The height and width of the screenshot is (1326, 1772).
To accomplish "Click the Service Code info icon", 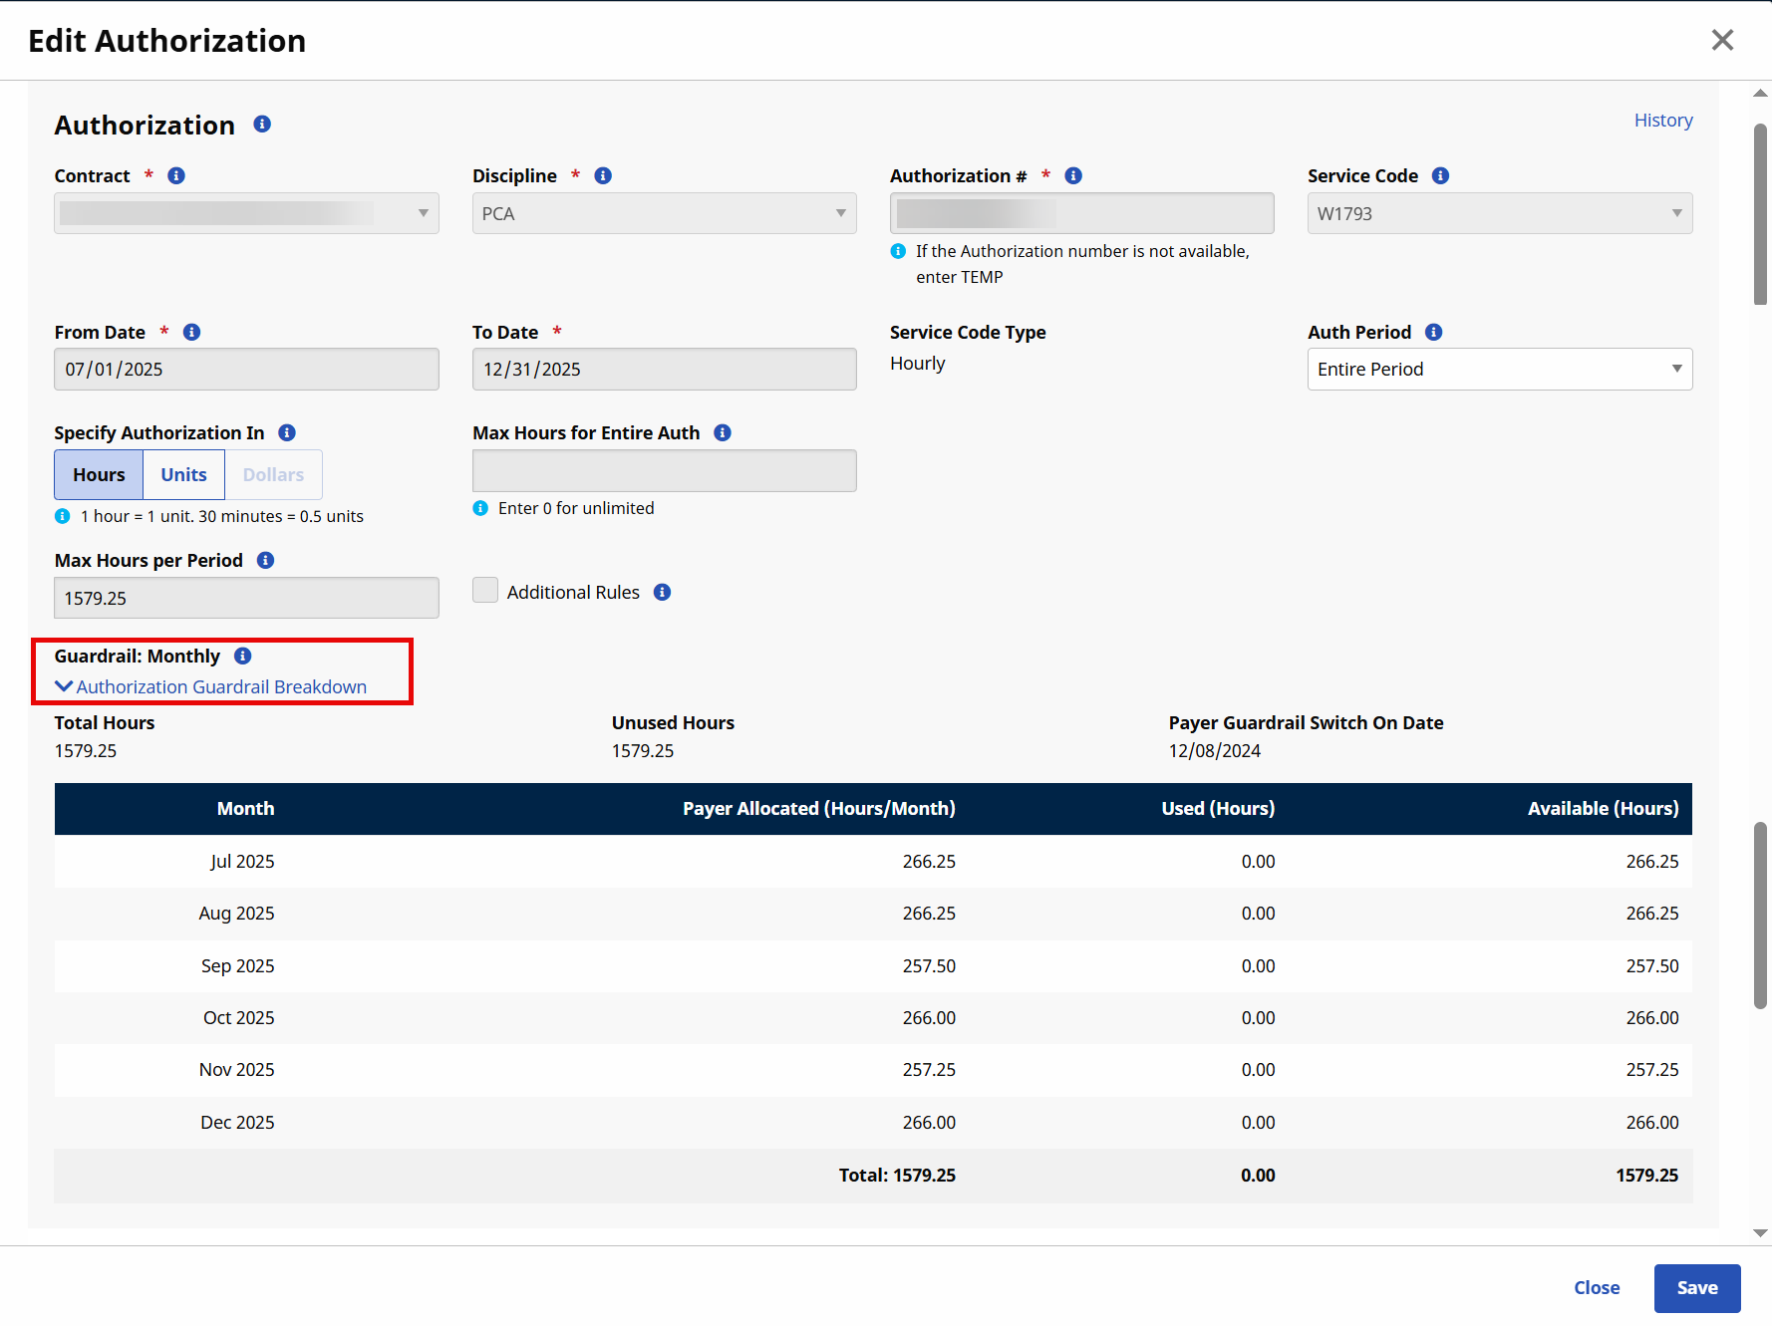I will 1440,176.
